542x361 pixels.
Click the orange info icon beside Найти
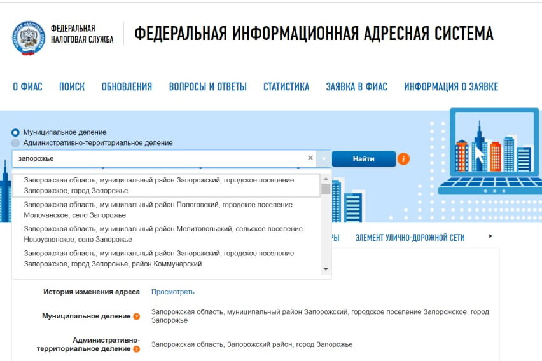403,159
